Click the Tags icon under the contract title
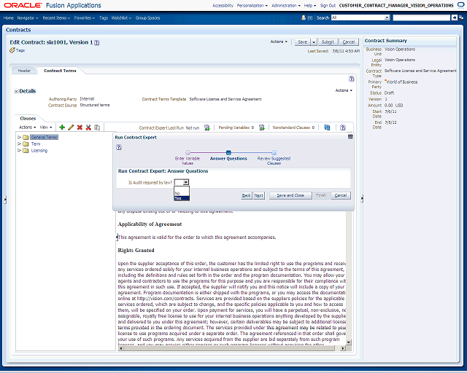Viewport: 467px width, 373px height. (x=12, y=50)
